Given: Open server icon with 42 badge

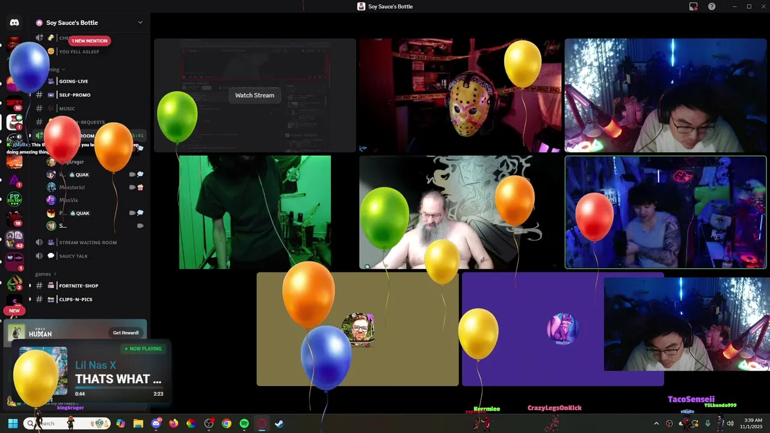Looking at the screenshot, I should tap(14, 238).
